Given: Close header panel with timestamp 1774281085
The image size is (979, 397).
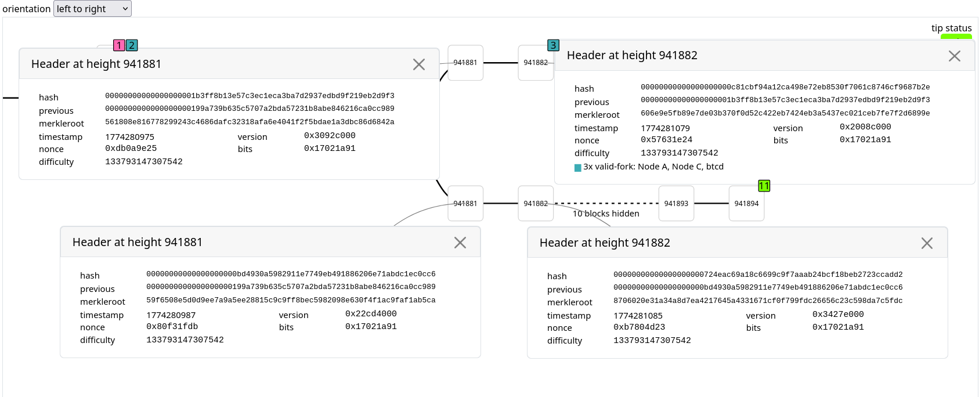Looking at the screenshot, I should [x=927, y=243].
